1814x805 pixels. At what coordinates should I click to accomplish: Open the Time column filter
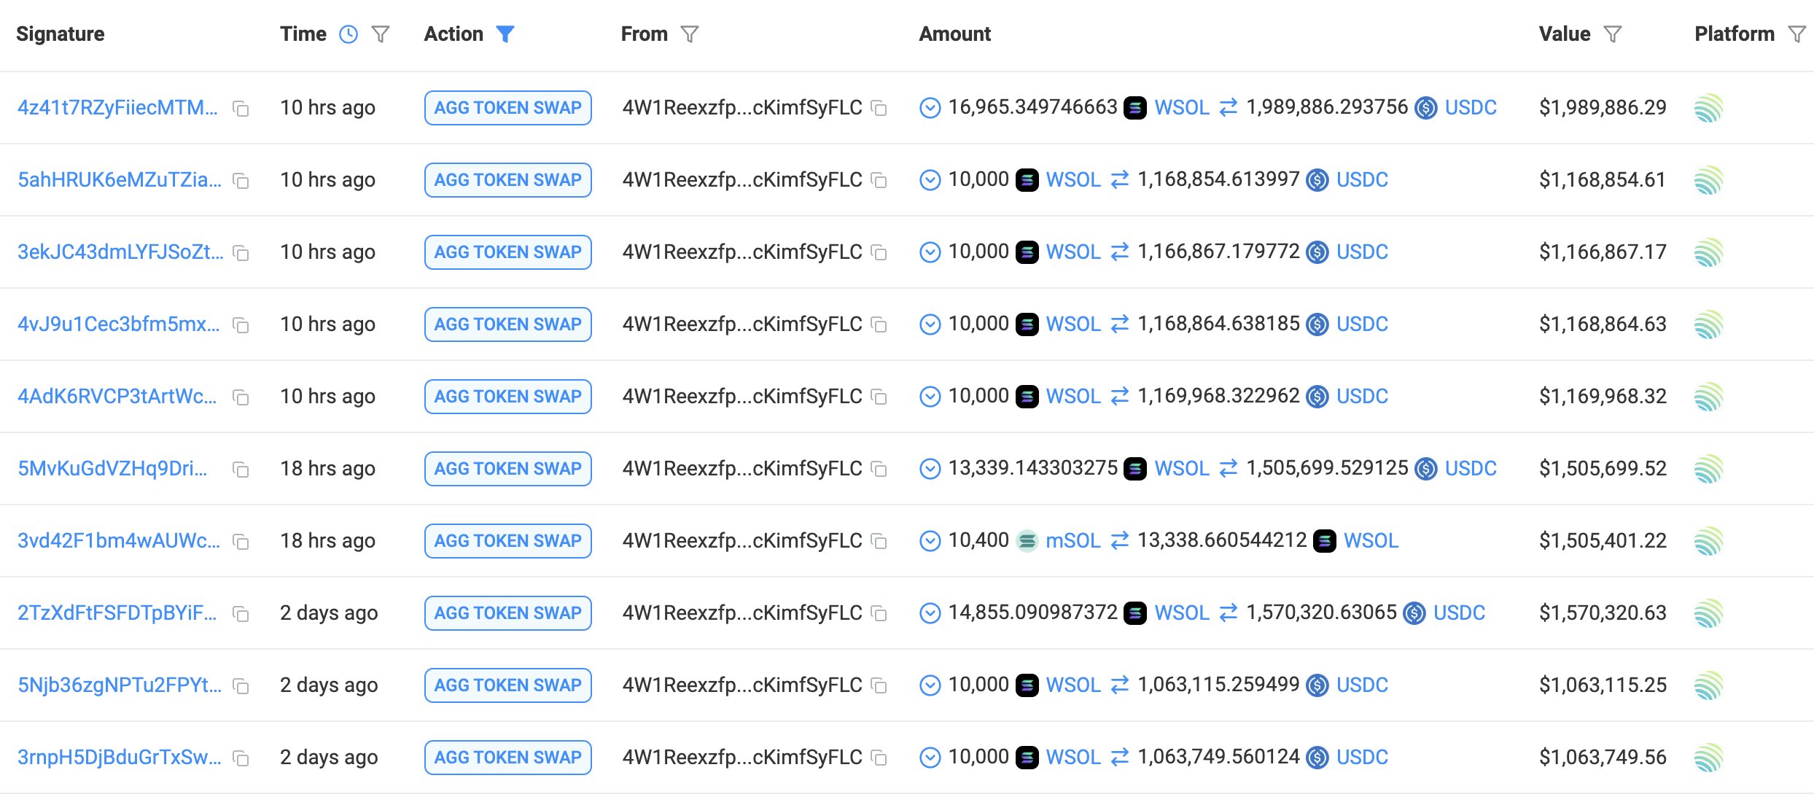click(381, 34)
